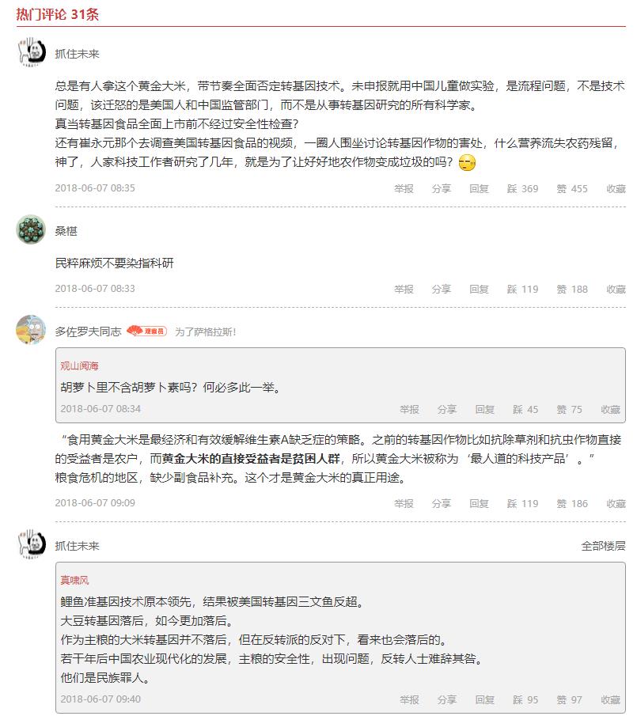Click 多佐罗夫同志's avatar picture
This screenshot has width=637, height=716.
pyautogui.click(x=31, y=330)
